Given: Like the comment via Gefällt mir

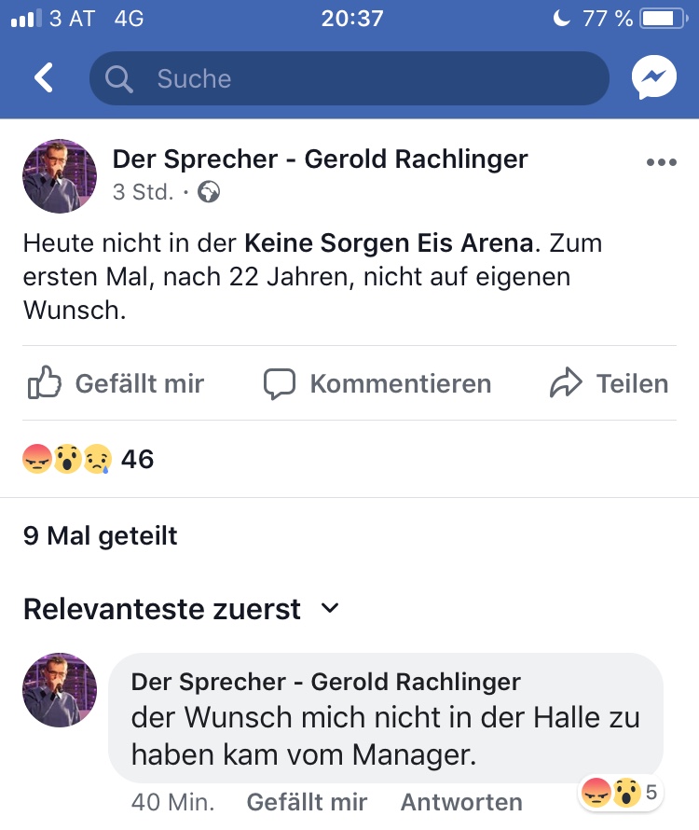Looking at the screenshot, I should [x=307, y=802].
